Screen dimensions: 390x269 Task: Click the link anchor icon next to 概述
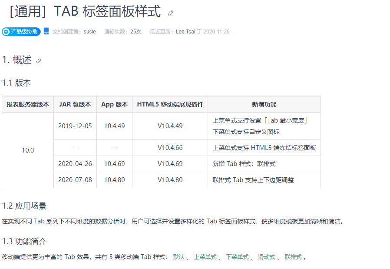click(39, 61)
